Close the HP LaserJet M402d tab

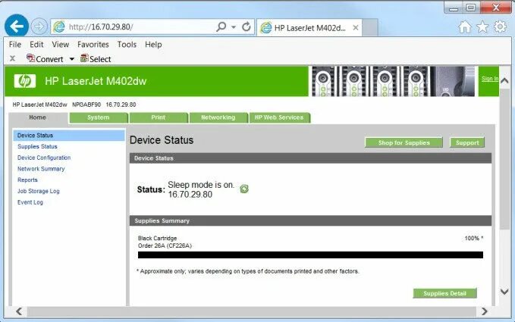(356, 28)
